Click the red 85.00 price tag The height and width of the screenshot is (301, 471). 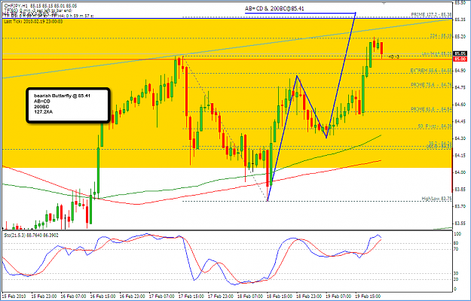point(460,59)
